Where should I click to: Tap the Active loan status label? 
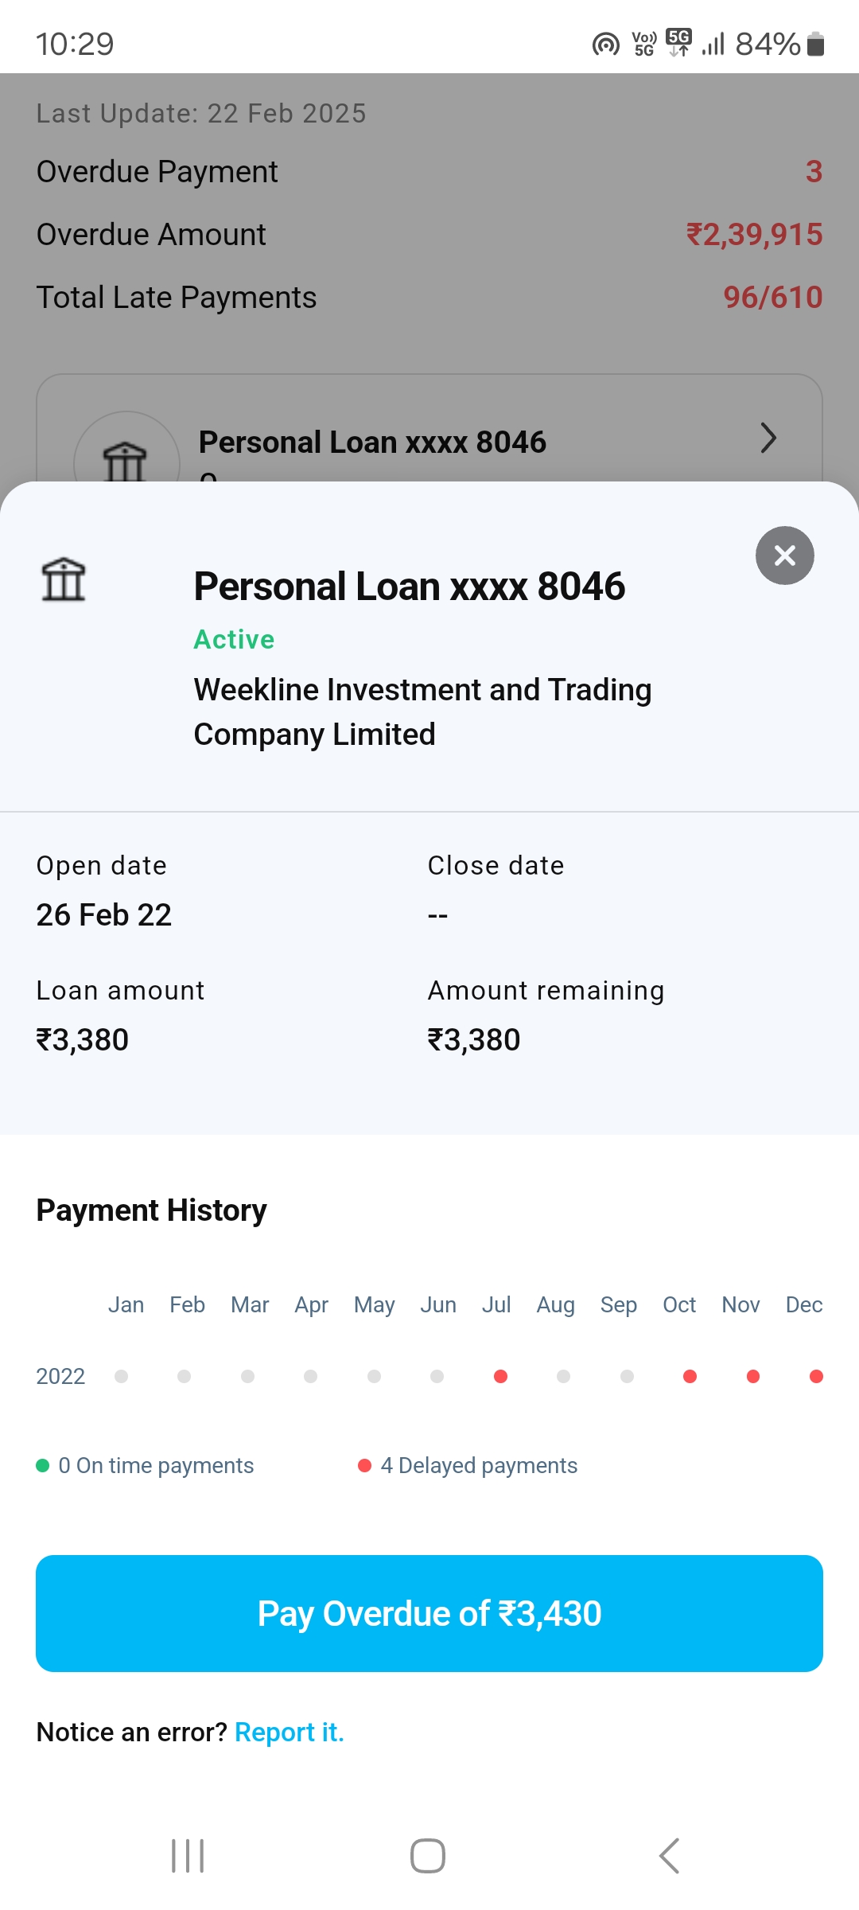click(235, 640)
